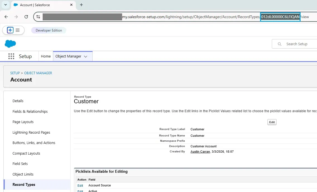Open Object Limits

(23, 174)
